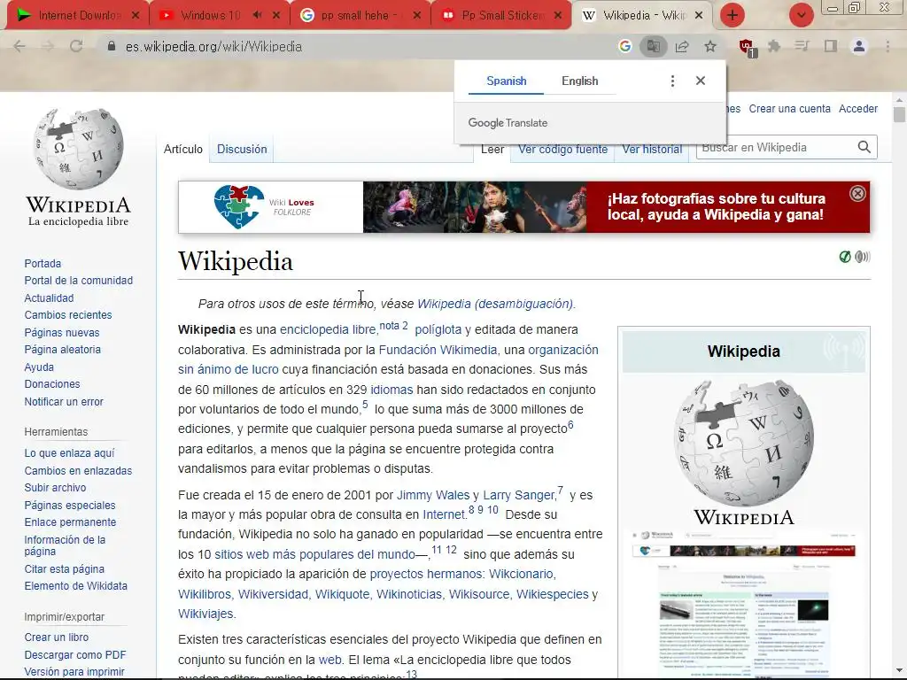Click the Google icon in the address bar
Screen dimensions: 907x680
(x=624, y=46)
